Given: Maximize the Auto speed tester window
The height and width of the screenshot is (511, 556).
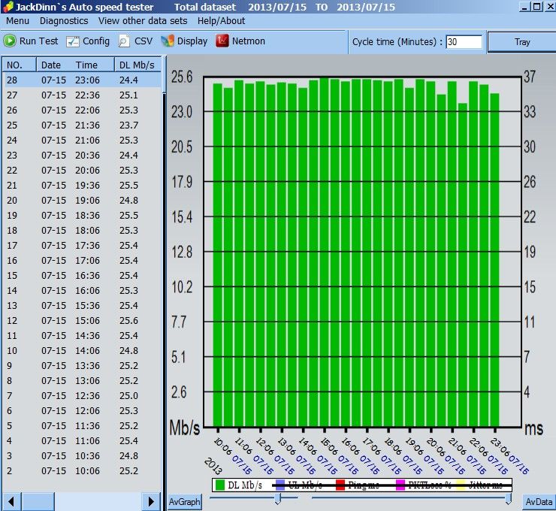Looking at the screenshot, I should (537, 7).
